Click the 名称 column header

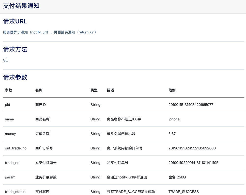click(39, 90)
